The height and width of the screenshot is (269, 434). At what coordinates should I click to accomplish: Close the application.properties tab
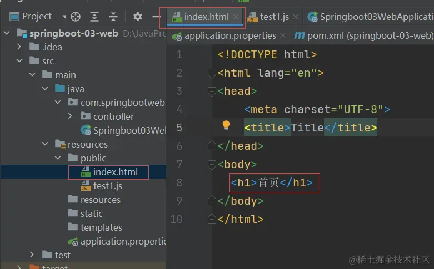pos(283,35)
